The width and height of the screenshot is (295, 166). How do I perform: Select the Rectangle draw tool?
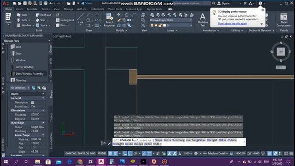tap(88, 25)
